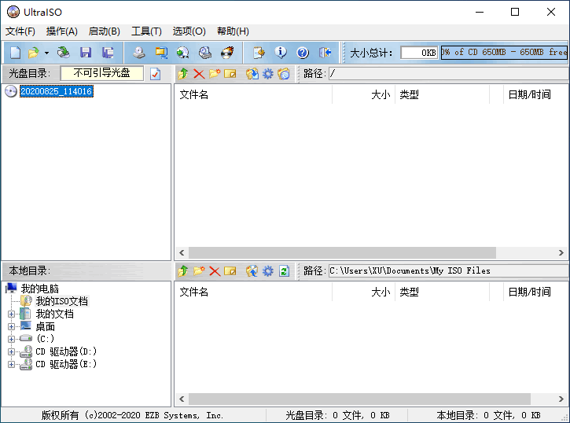The width and height of the screenshot is (570, 423).
Task: Select the 20200825_114016 disc root node
Action: pyautogui.click(x=57, y=91)
